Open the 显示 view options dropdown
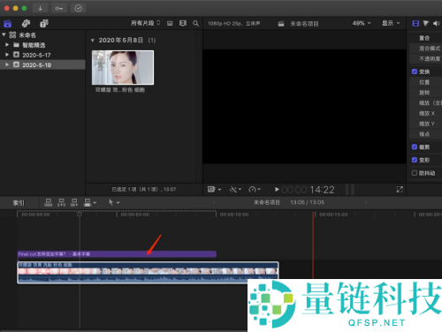 point(391,23)
